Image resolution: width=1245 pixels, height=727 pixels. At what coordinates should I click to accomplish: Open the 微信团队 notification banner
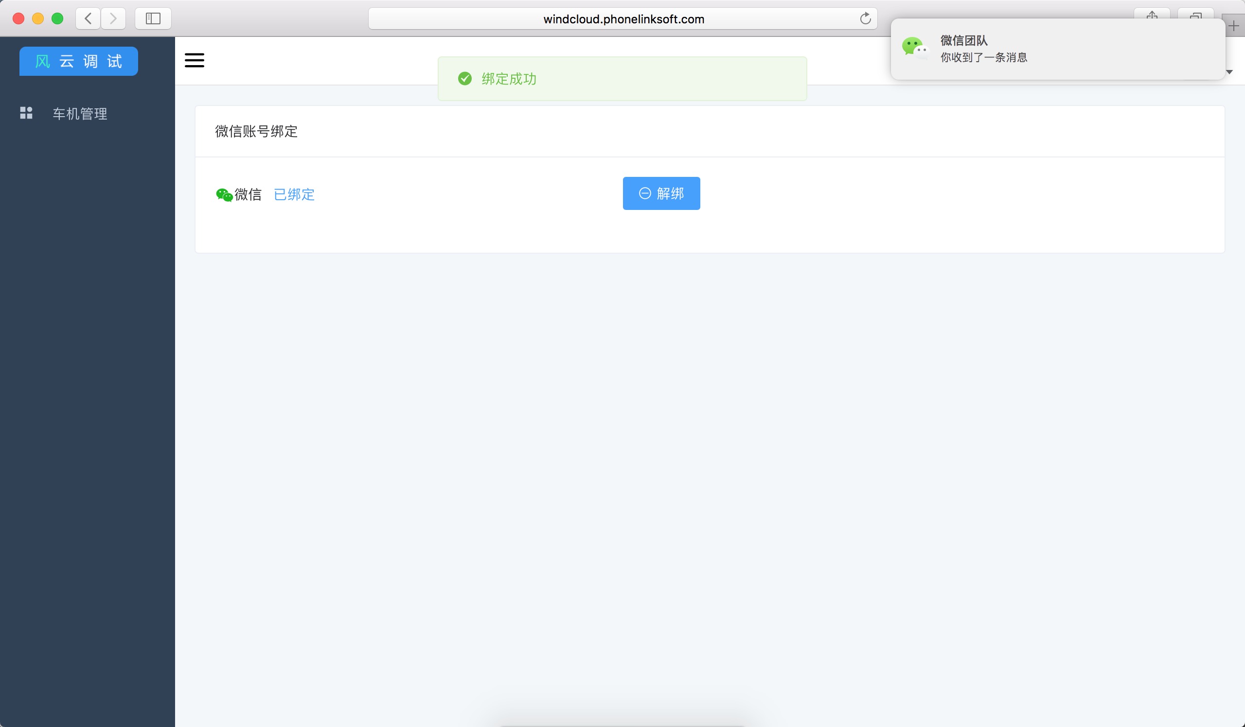tap(1058, 49)
